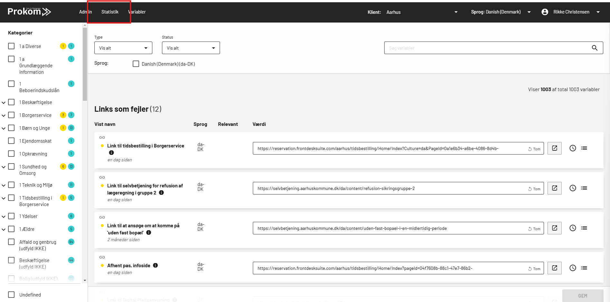This screenshot has height=302, width=610.
Task: Open the Type dropdown
Action: (123, 48)
